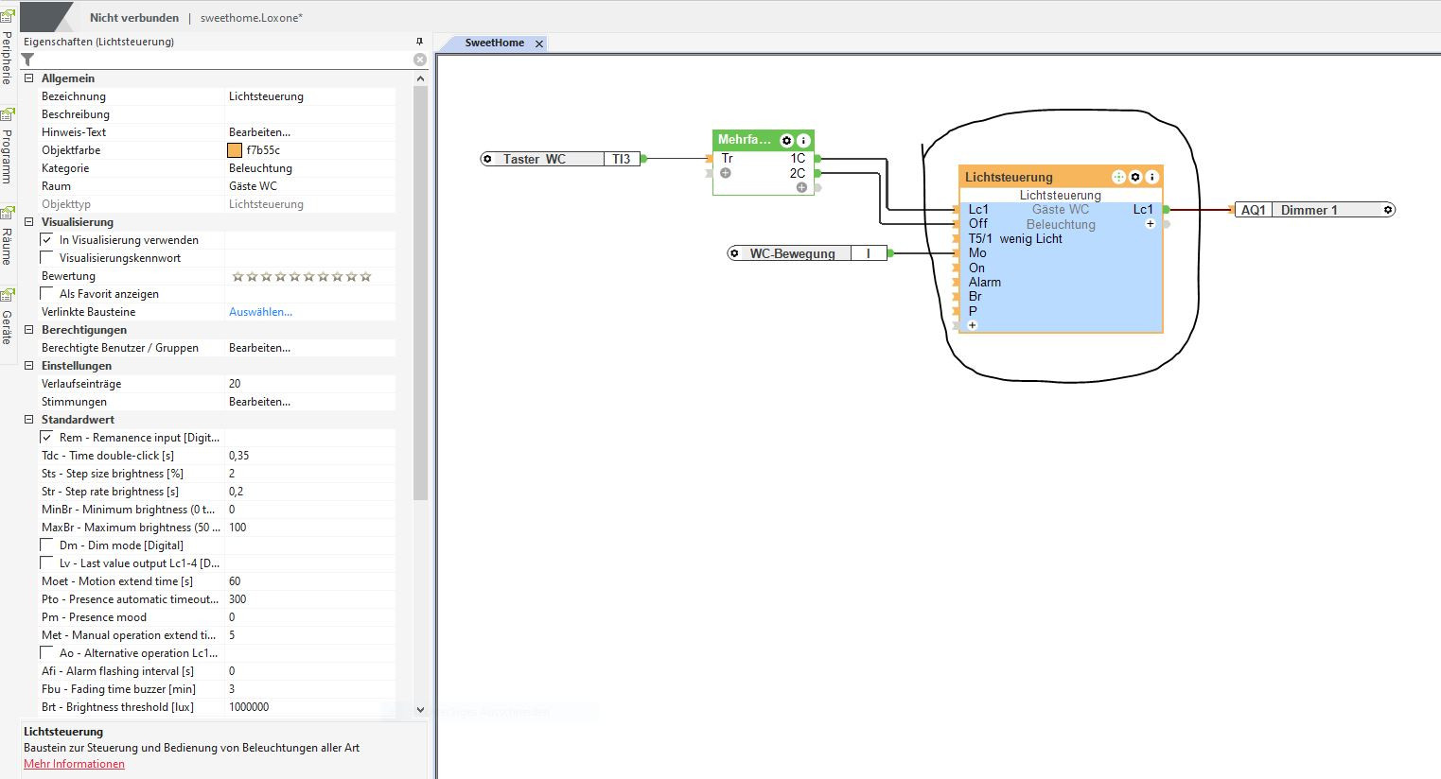Disable 'In Visualisierung verwenden' checkbox
Image resolution: width=1441 pixels, height=779 pixels.
click(x=46, y=240)
